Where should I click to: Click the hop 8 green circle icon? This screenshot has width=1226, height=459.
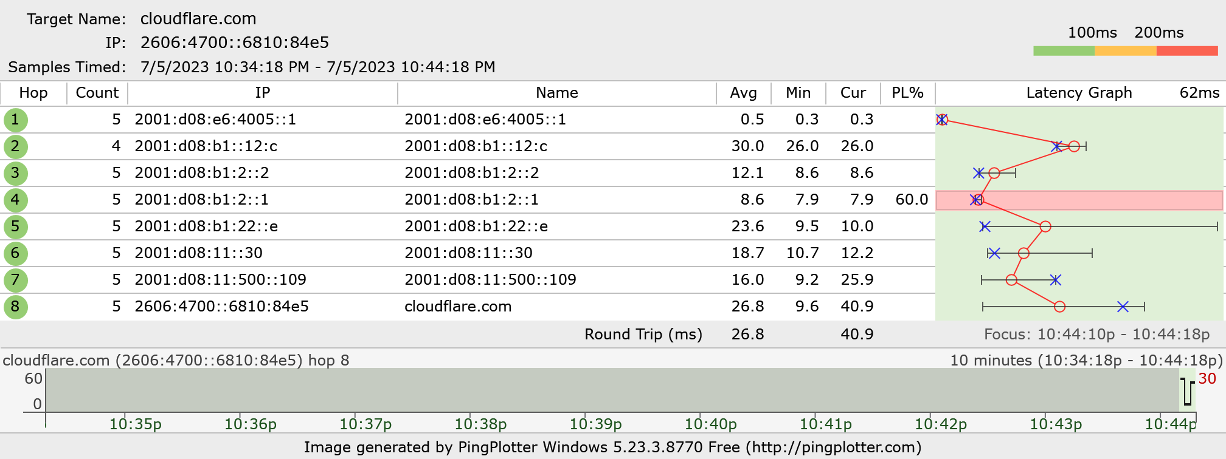point(15,307)
